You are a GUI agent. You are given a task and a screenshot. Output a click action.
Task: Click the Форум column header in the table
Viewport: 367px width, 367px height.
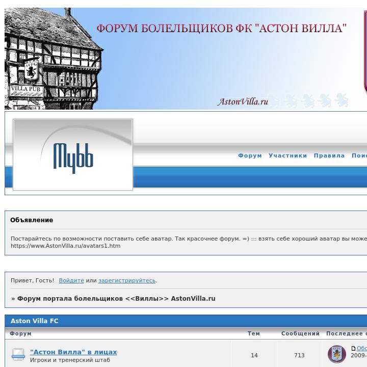20,333
